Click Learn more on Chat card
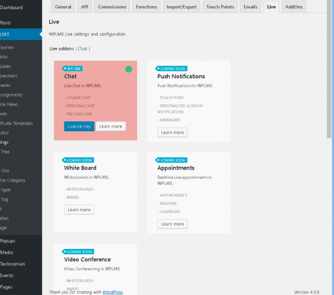This screenshot has height=295, width=334. (x=111, y=126)
